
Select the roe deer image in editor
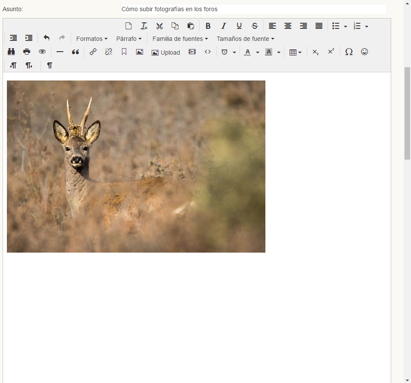(136, 167)
